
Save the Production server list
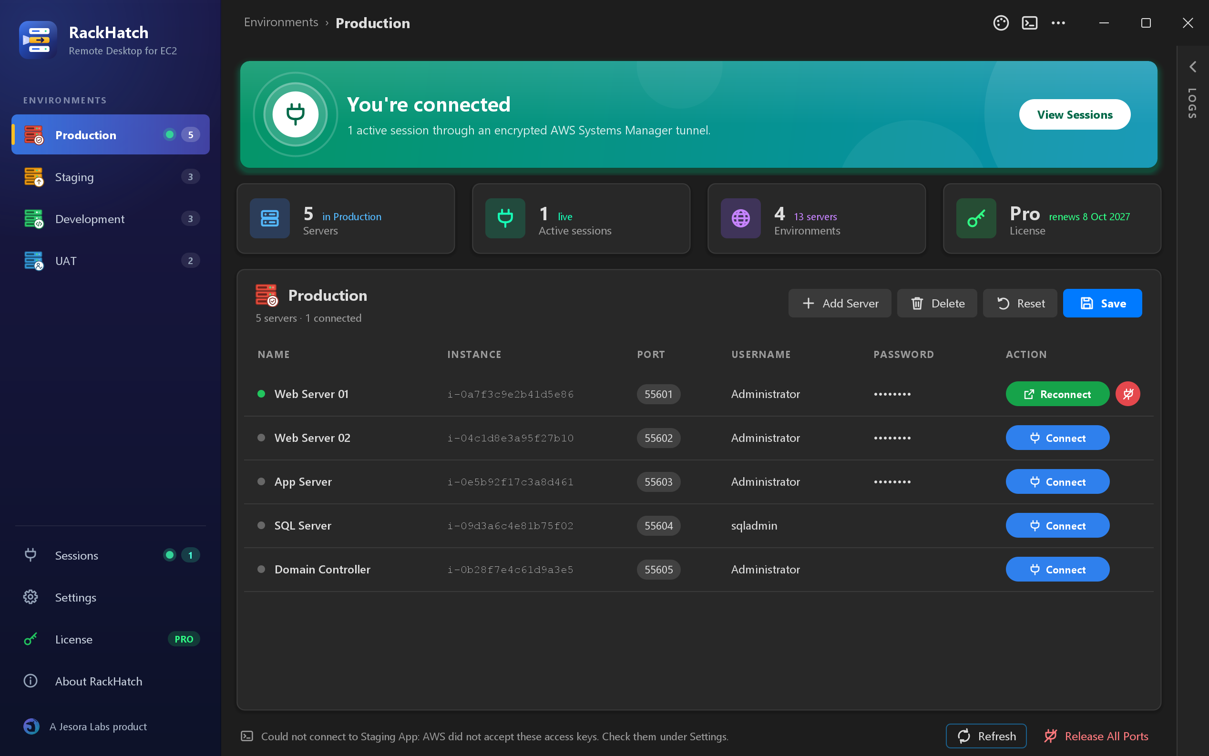coord(1102,304)
